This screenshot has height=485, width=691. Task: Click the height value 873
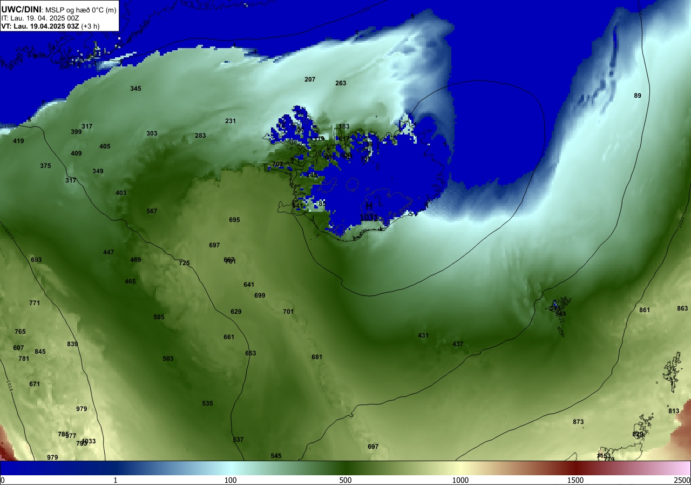(578, 422)
